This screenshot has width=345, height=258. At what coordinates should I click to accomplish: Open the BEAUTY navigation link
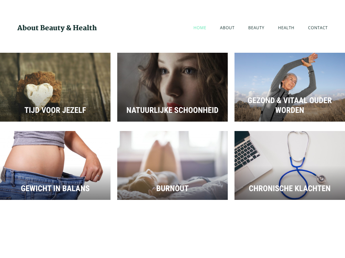coord(256,28)
